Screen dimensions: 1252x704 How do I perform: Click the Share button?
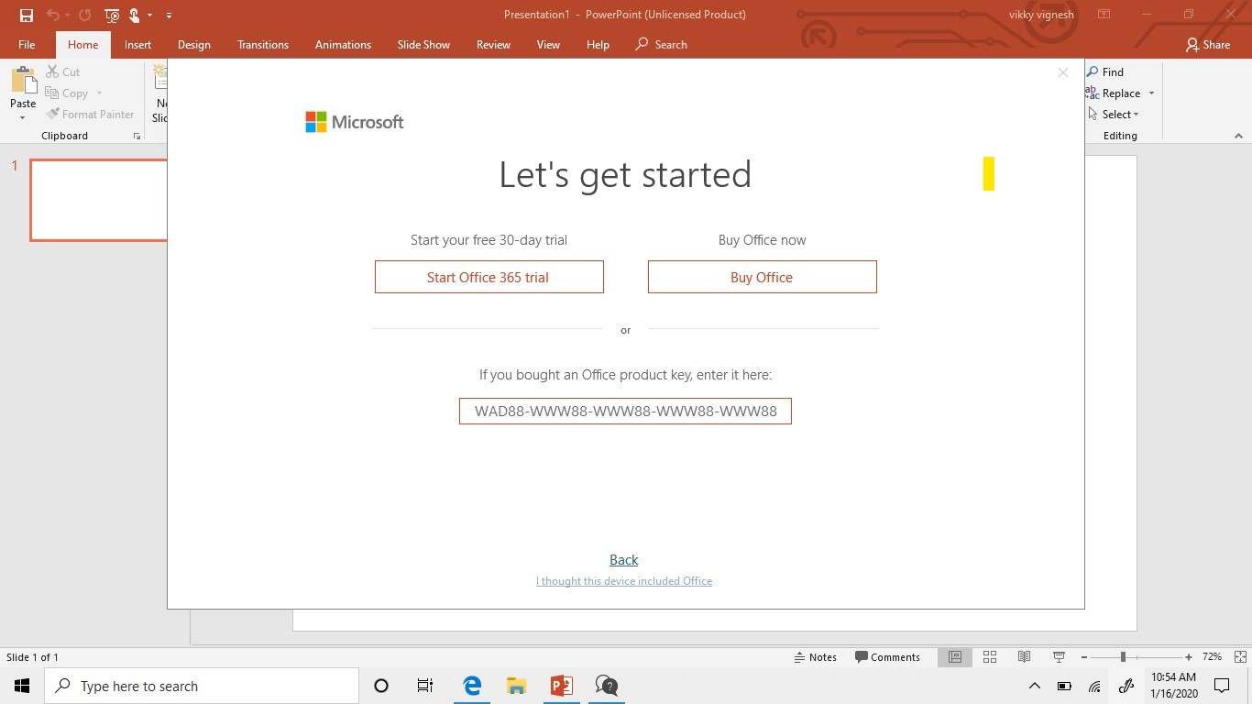1208,44
